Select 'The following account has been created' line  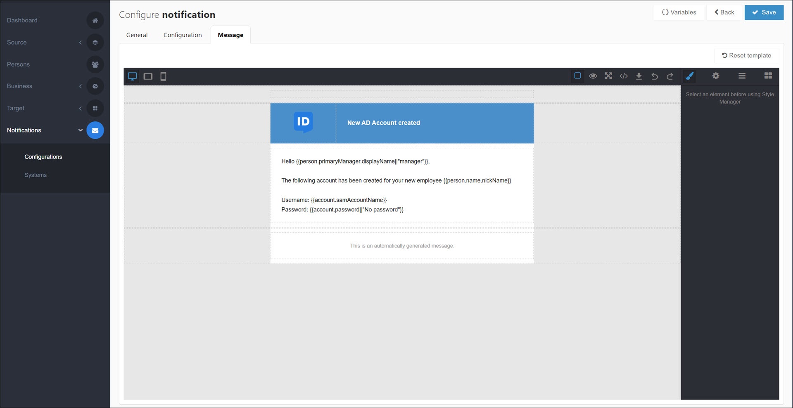point(396,180)
